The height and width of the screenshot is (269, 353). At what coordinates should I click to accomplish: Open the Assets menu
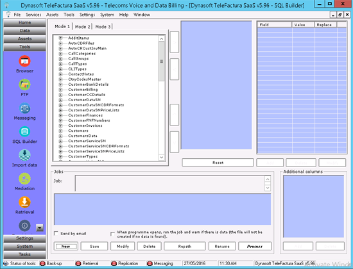52,15
